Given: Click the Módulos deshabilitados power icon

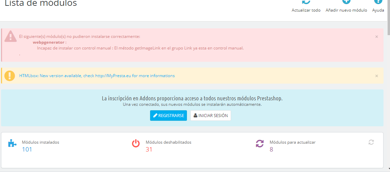Looking at the screenshot, I should click(136, 143).
